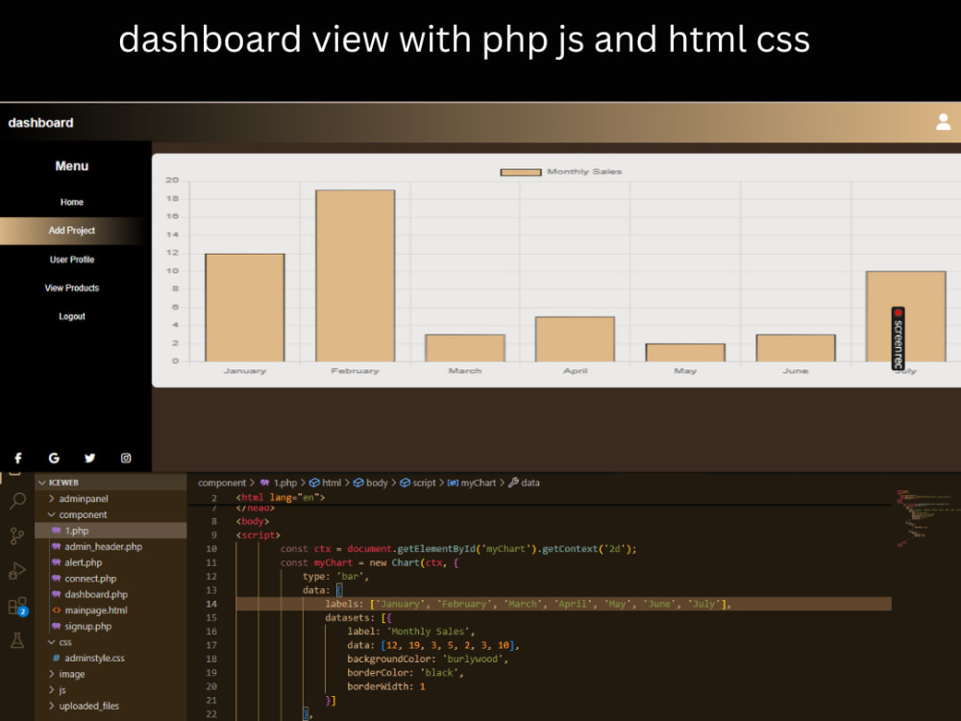Click the February bar in chart
The height and width of the screenshot is (721, 961).
point(355,276)
